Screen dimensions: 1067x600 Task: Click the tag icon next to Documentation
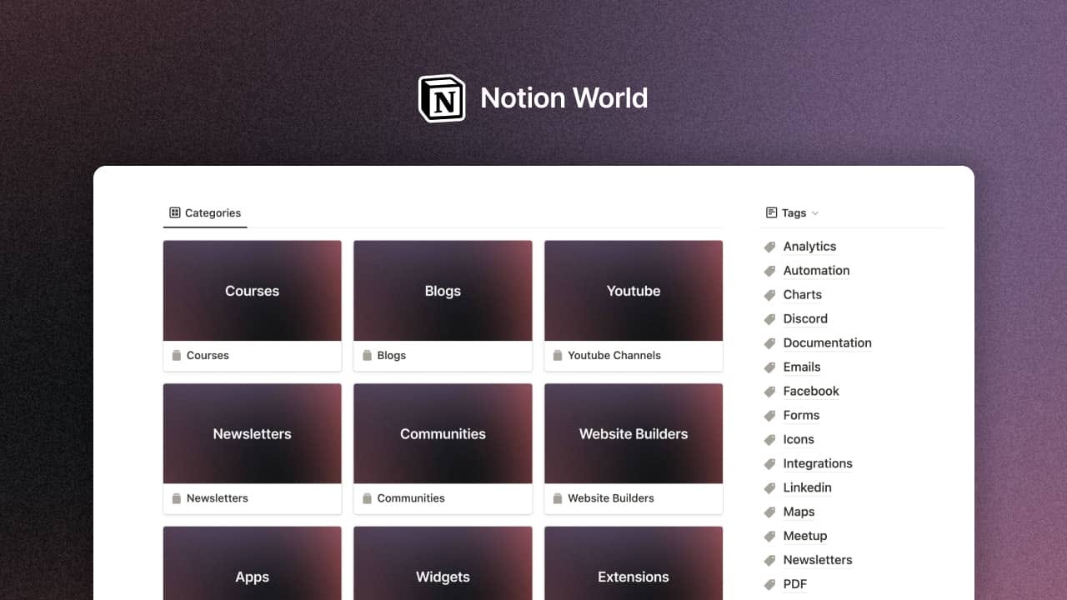click(x=769, y=343)
